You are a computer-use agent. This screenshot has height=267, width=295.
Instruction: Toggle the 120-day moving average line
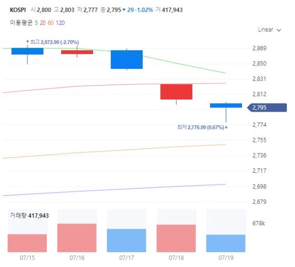pos(60,23)
